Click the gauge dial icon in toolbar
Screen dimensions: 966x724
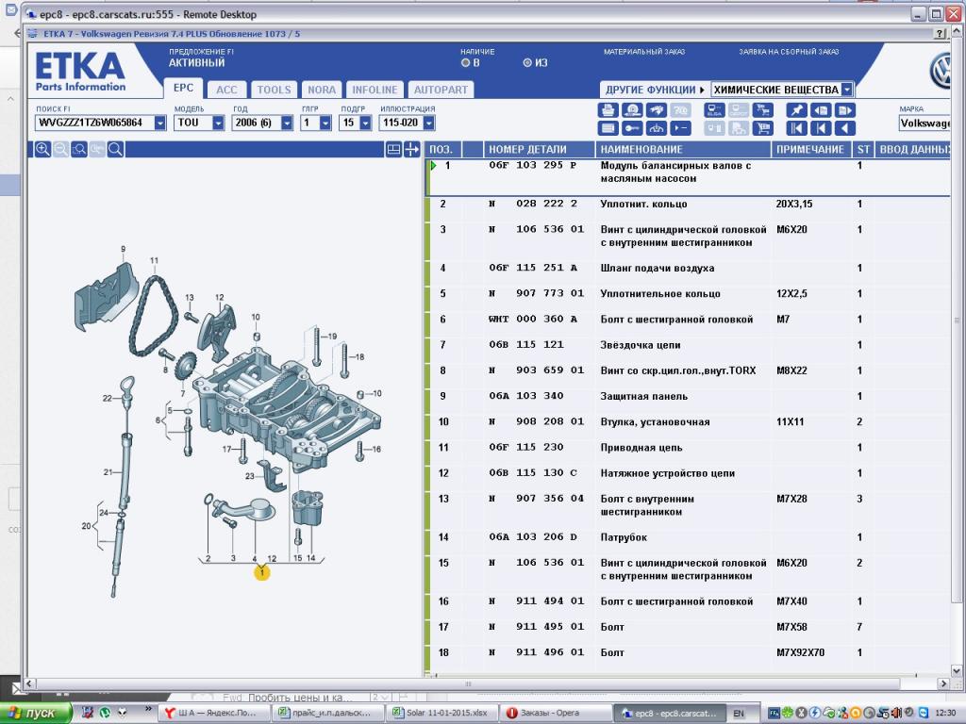click(x=657, y=128)
